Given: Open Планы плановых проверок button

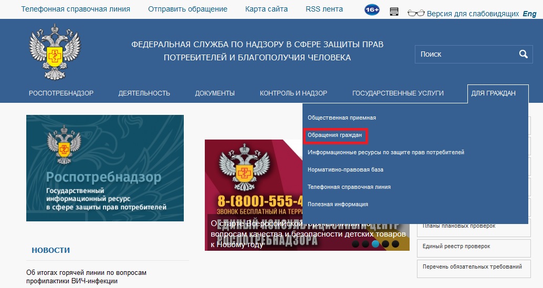Looking at the screenshot, I should (x=474, y=228).
